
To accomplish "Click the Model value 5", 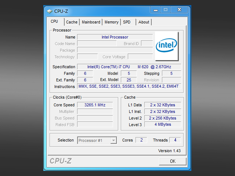I will tap(129, 73).
